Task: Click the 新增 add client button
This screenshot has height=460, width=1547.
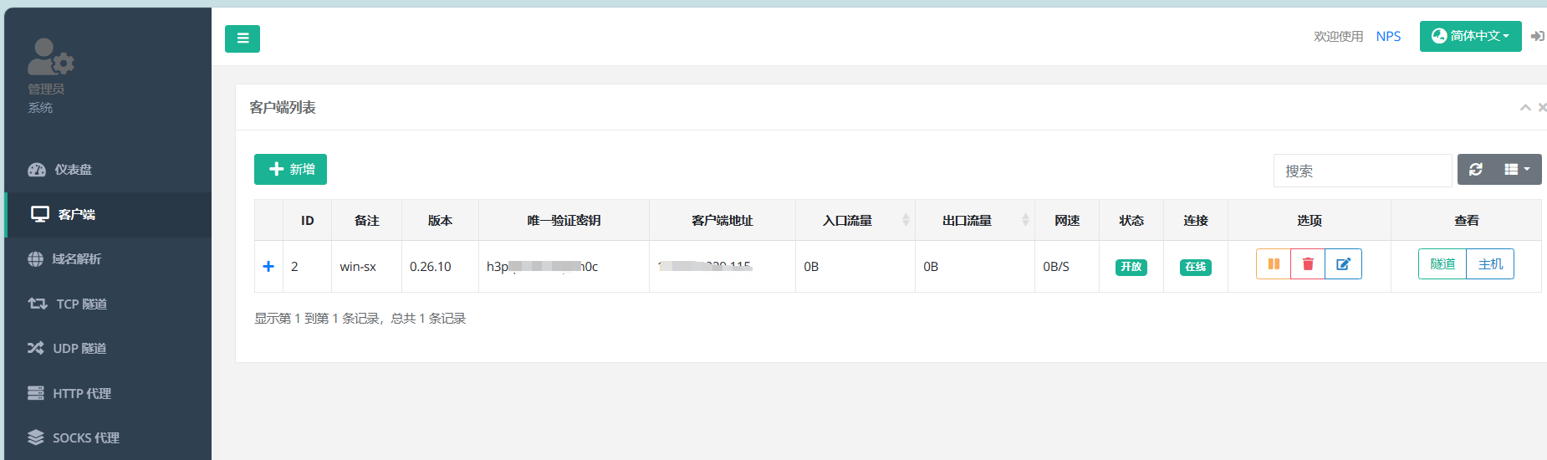Action: [290, 169]
